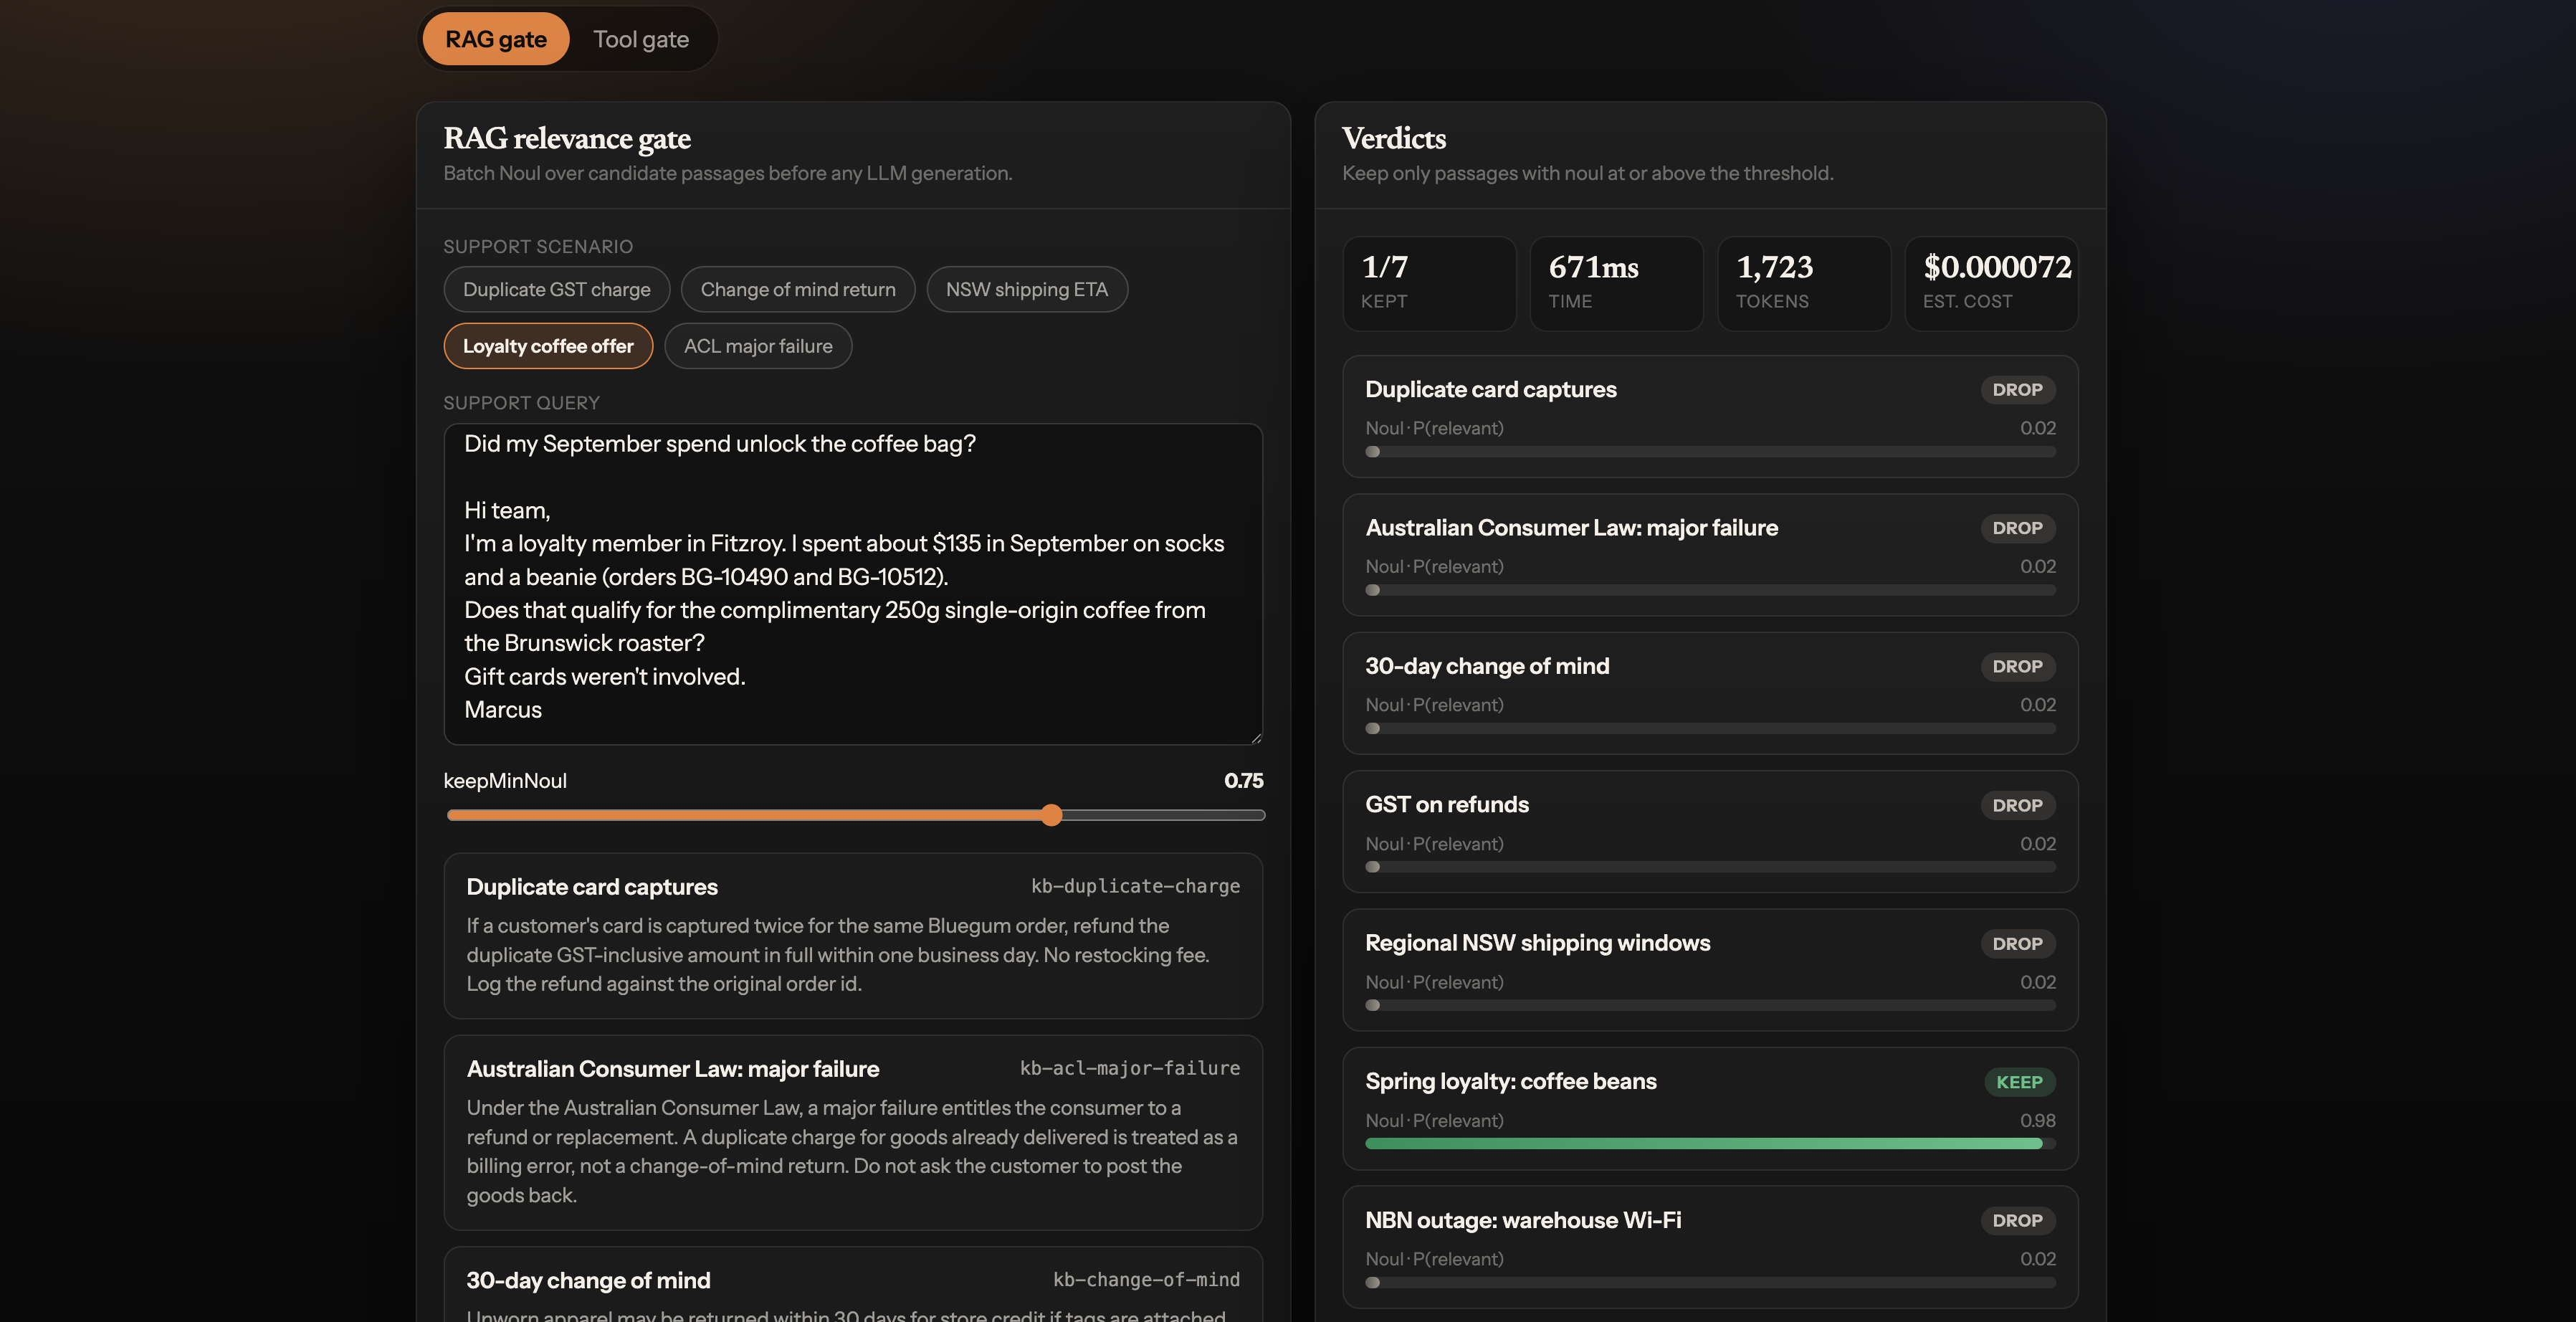2576x1322 pixels.
Task: Grab the keepMinNoul slider handle
Action: point(1051,815)
